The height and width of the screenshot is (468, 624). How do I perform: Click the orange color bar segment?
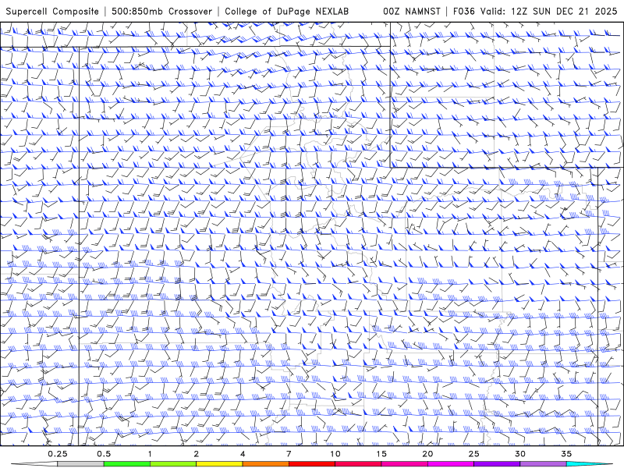coord(265,464)
